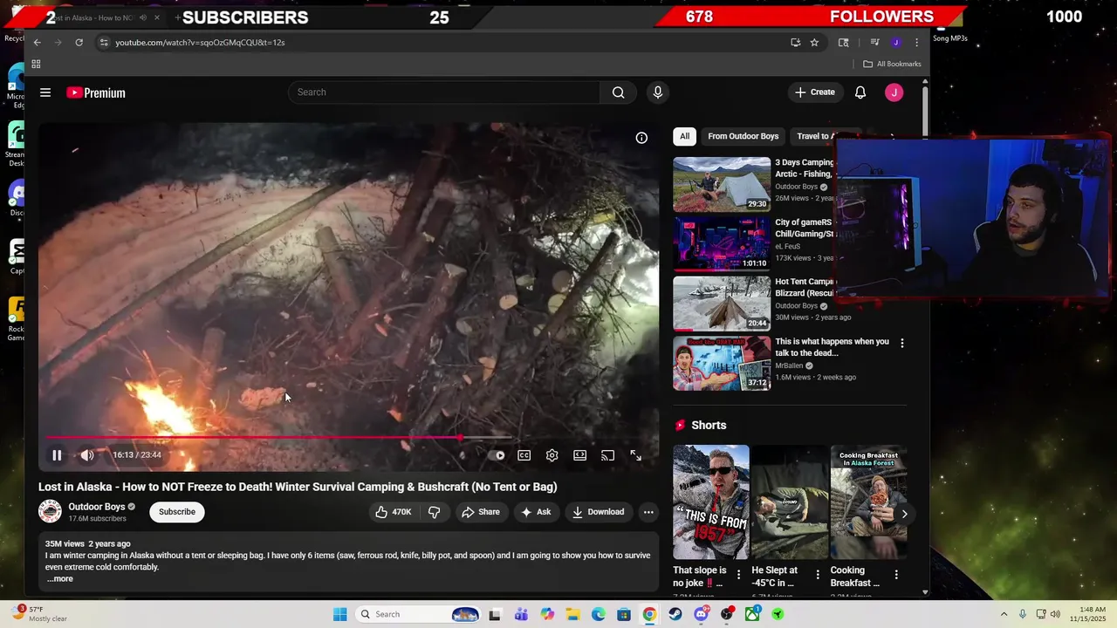Subscribe to Outdoor Boys
1117x628 pixels.
pos(177,512)
